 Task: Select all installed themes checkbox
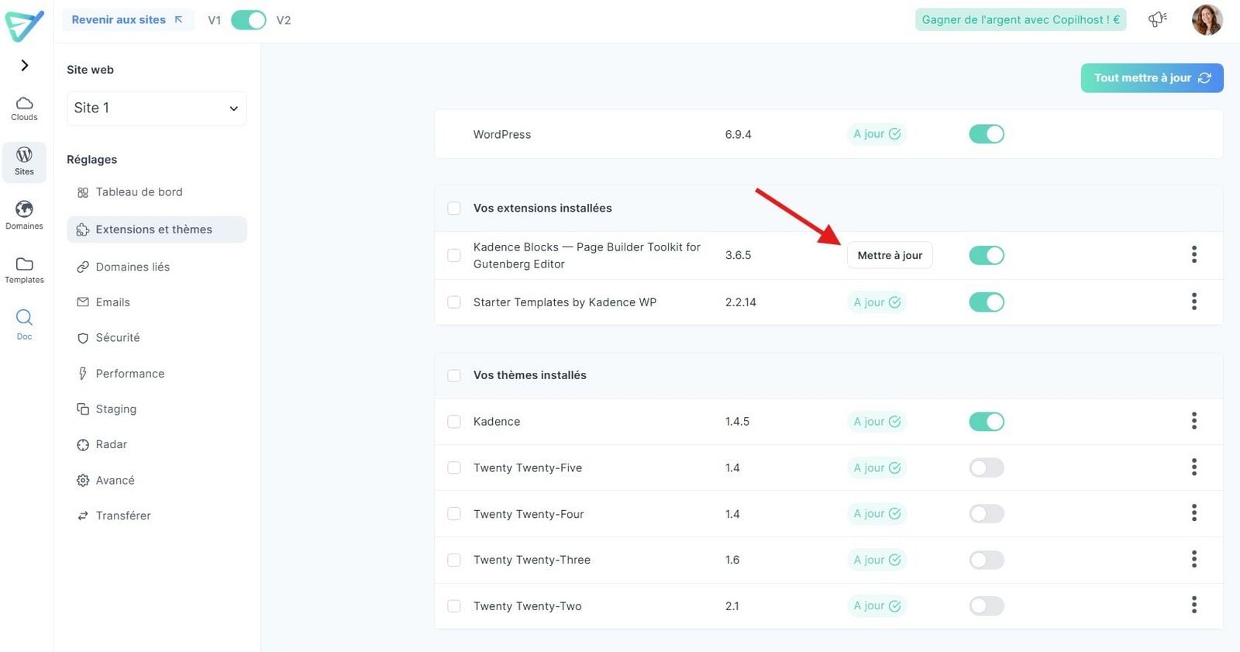[x=454, y=375]
